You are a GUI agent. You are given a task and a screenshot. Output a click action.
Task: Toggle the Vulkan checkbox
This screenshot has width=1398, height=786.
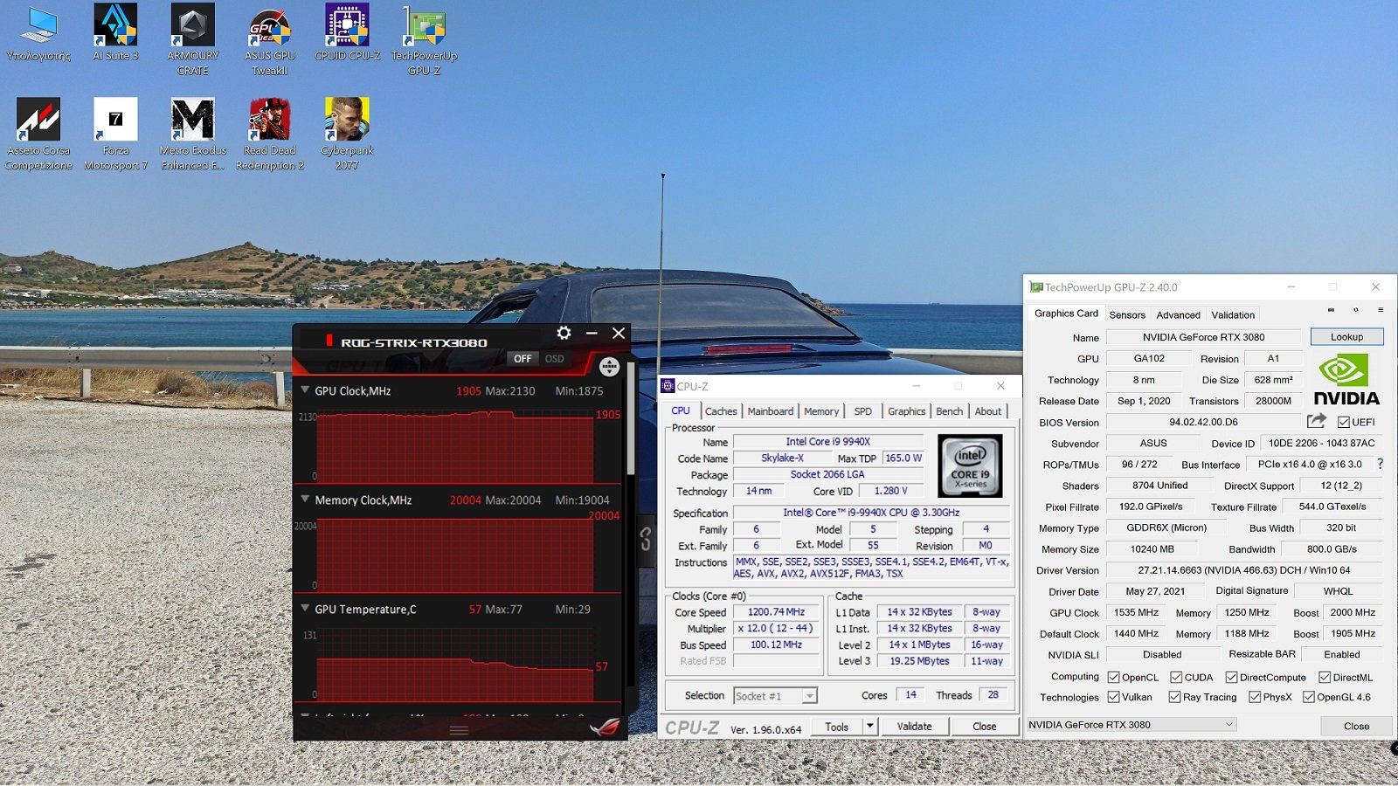pyautogui.click(x=1114, y=697)
